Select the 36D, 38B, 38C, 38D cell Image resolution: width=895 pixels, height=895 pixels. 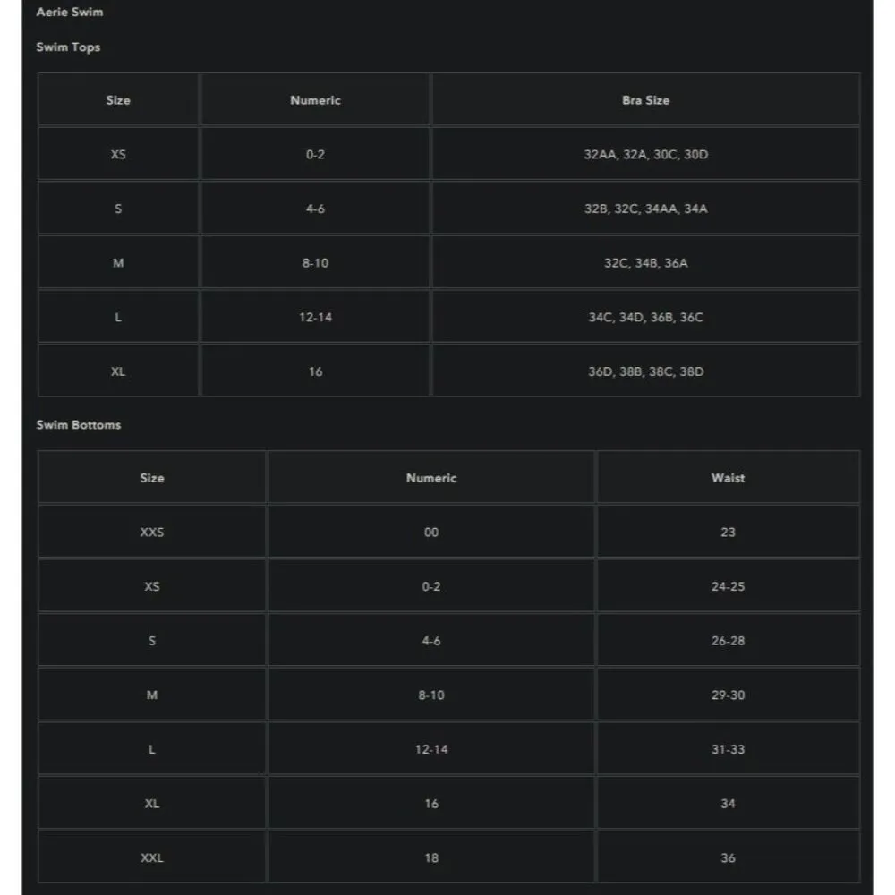point(645,371)
